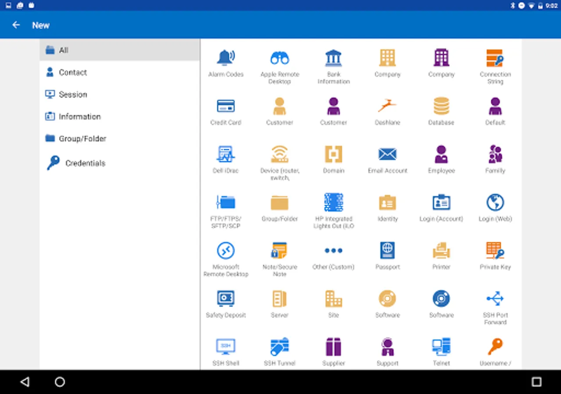Choose the Safety Deposit icon
Viewport: 561px width, 394px height.
[226, 299]
